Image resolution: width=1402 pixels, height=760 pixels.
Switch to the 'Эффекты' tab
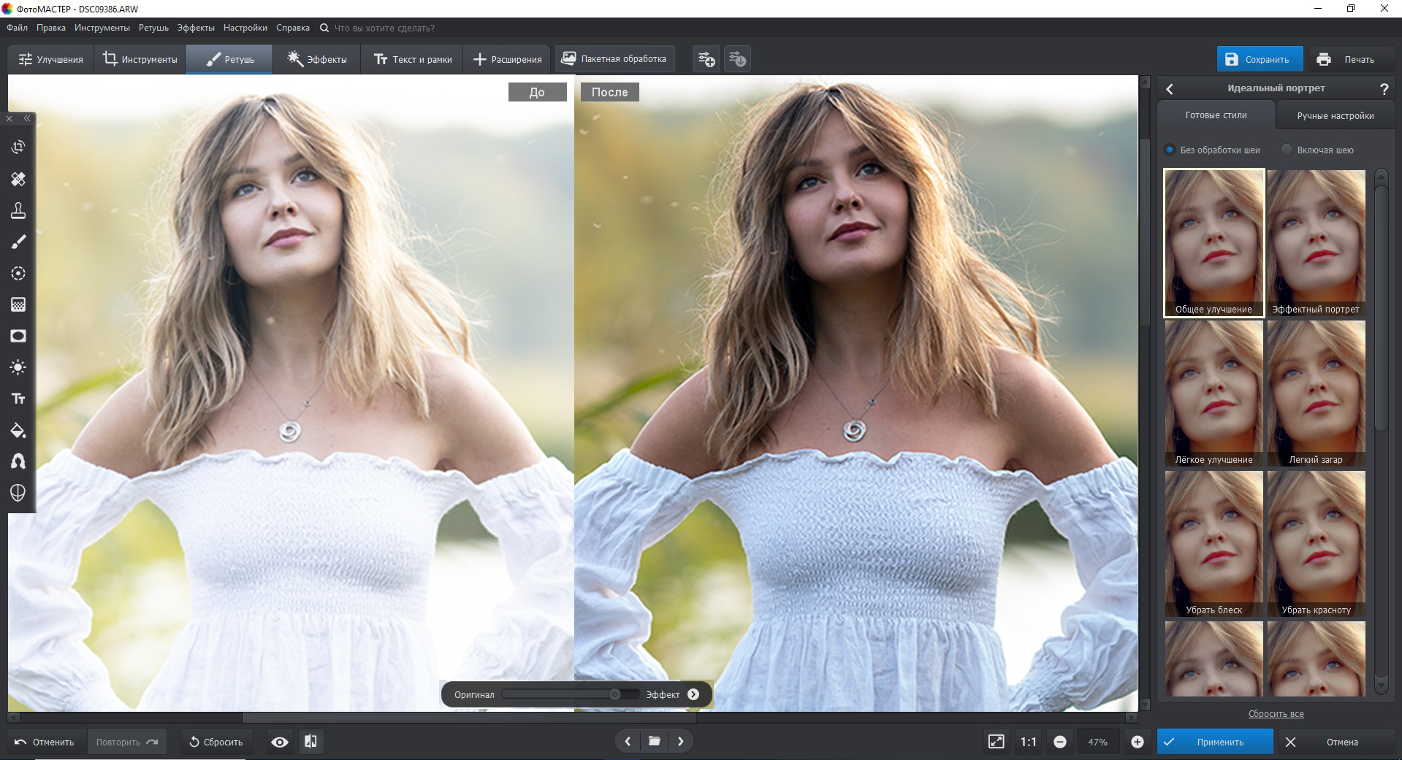316,59
